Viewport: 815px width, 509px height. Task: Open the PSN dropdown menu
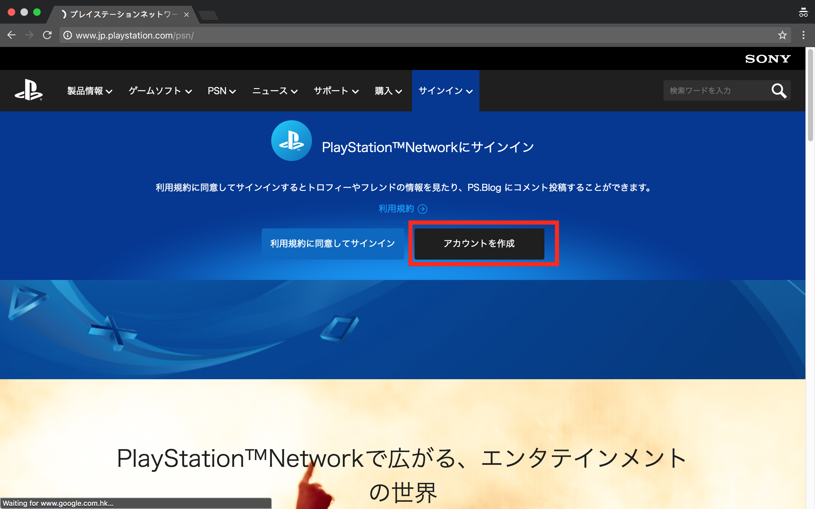coord(222,91)
